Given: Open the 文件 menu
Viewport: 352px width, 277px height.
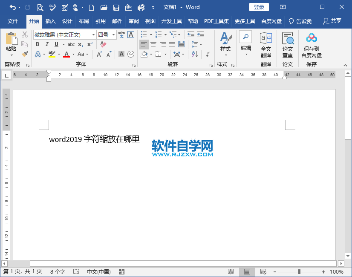Looking at the screenshot, I should click(x=13, y=20).
